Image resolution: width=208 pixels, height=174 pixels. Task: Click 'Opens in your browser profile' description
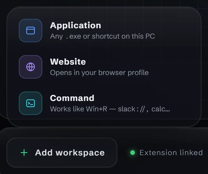pos(99,73)
